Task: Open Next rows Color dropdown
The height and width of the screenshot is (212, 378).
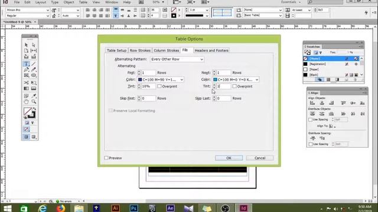Action: [236, 79]
